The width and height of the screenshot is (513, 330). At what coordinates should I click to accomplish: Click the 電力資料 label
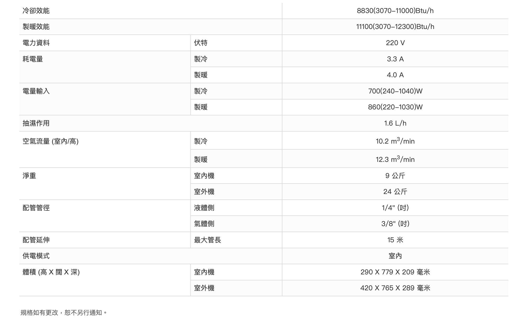36,43
